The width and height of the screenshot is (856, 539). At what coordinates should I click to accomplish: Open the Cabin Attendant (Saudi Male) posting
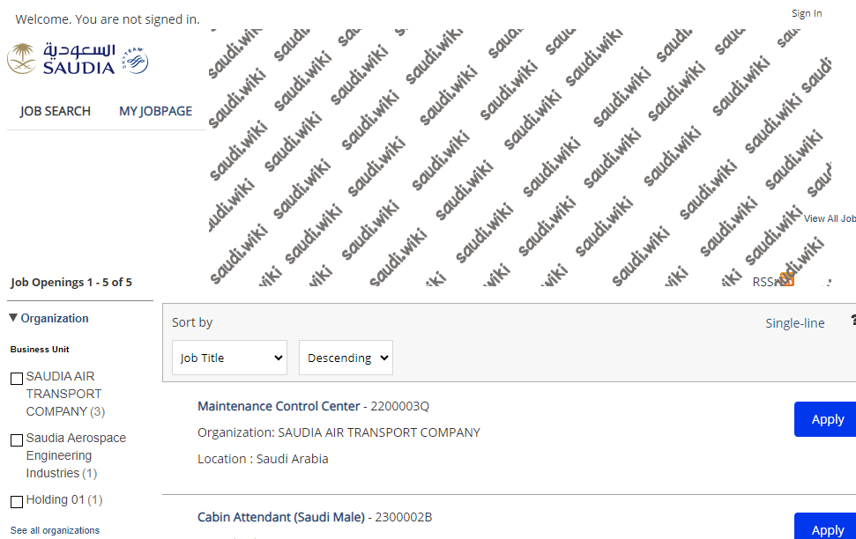coord(281,517)
